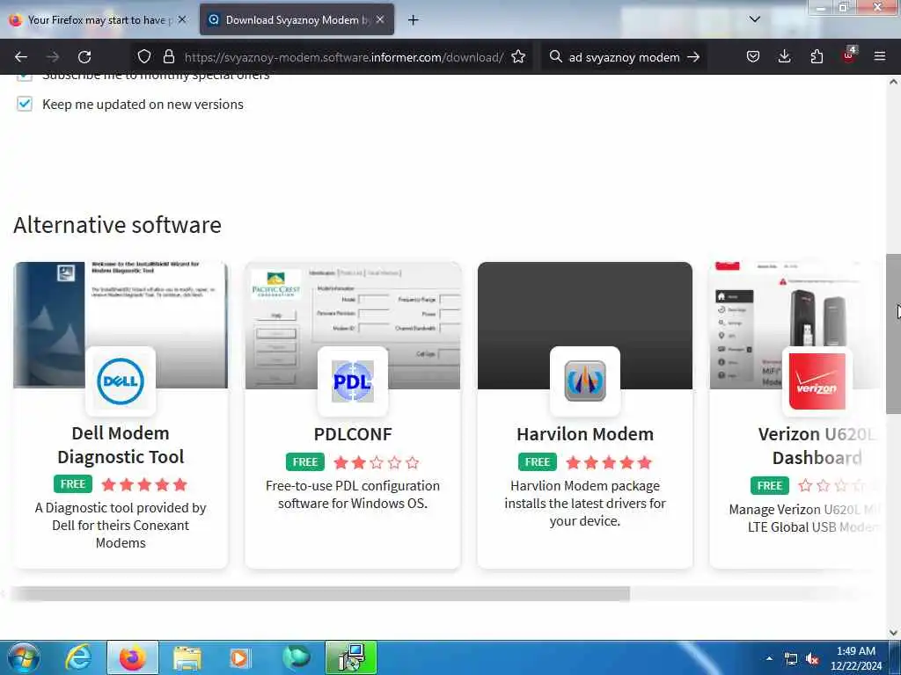Submit search with the arrow button

(693, 57)
